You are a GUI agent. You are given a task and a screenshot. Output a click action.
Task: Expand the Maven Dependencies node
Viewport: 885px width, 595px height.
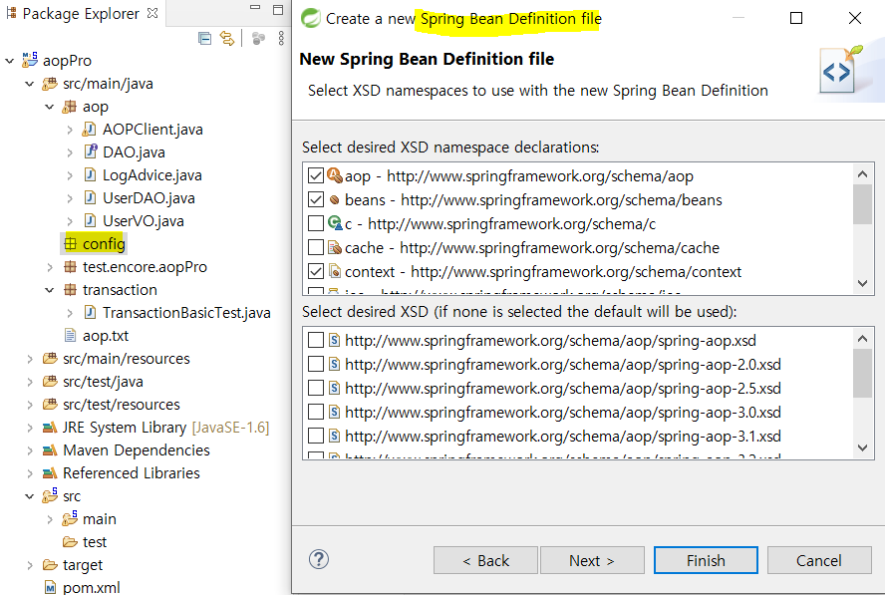29,450
